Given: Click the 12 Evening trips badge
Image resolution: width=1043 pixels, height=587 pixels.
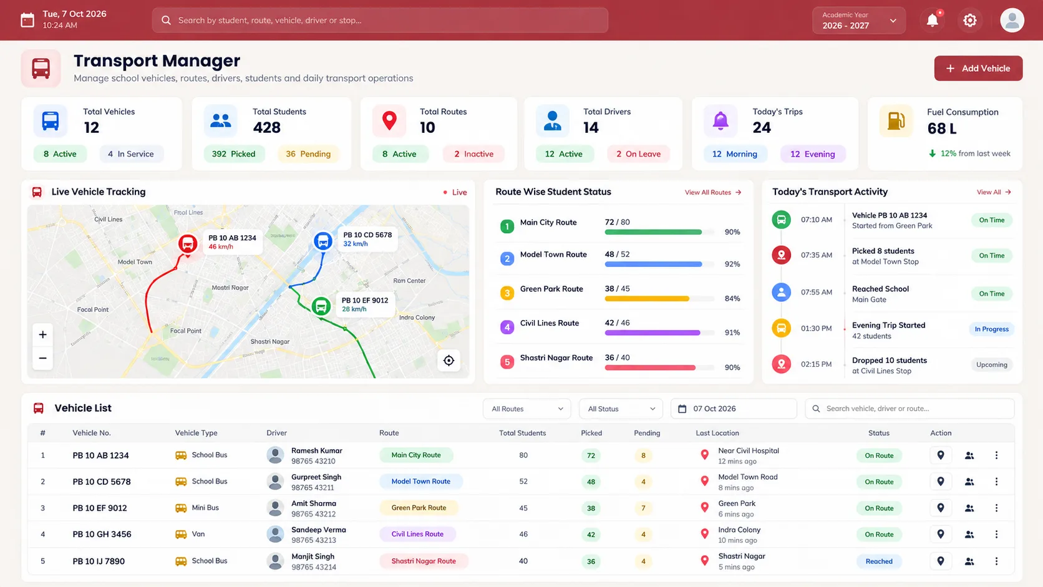Looking at the screenshot, I should tap(812, 154).
